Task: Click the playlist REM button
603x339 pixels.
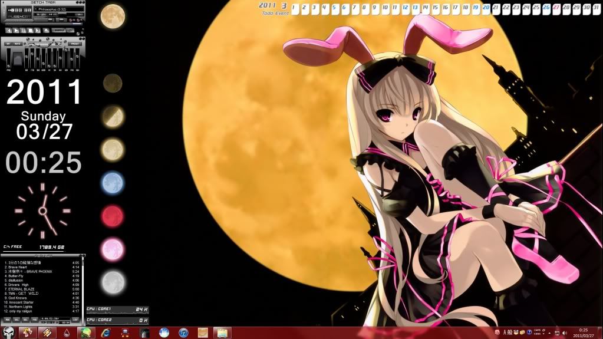Action: [17, 320]
